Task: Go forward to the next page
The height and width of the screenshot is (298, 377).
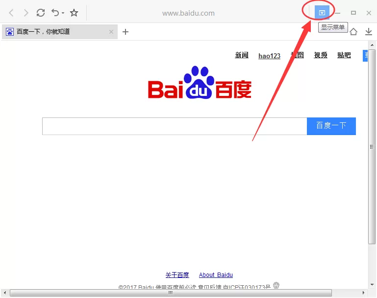Action: (26, 13)
